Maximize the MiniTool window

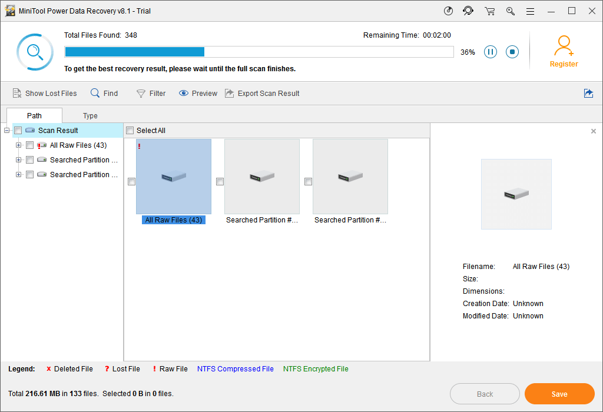572,11
